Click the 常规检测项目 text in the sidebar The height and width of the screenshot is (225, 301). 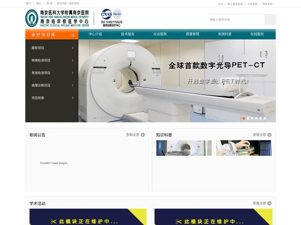[x=41, y=73]
